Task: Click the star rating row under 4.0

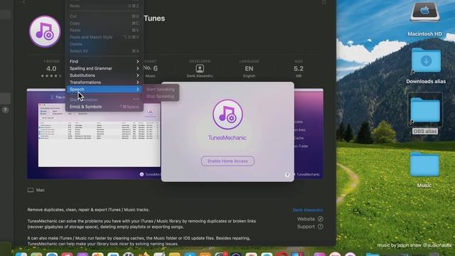Action: click(x=51, y=76)
